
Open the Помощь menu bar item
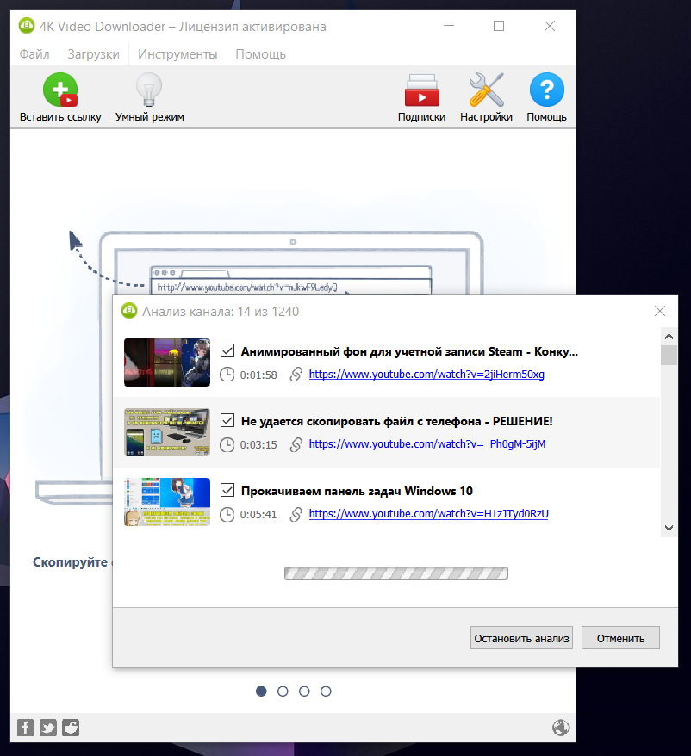[x=260, y=54]
